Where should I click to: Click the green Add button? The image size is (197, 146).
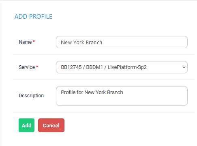coord(26,125)
